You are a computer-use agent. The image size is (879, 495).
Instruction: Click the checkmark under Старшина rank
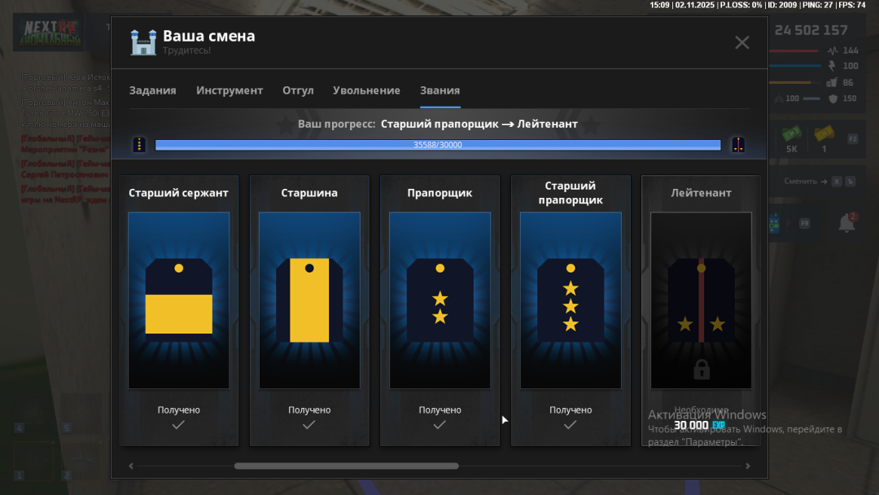(x=309, y=424)
